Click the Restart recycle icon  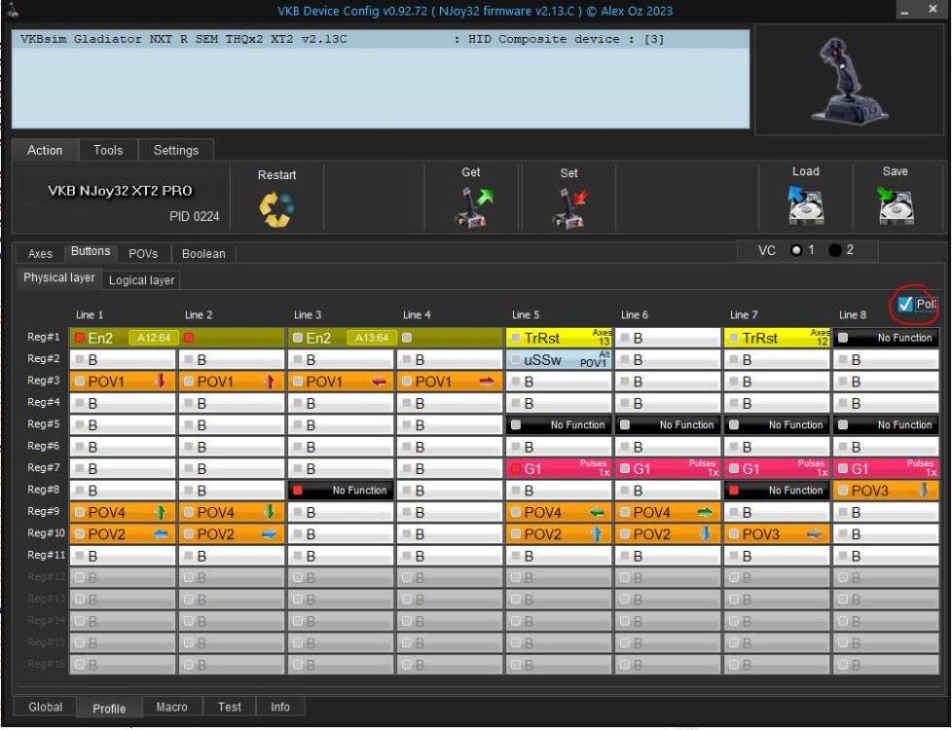(276, 209)
